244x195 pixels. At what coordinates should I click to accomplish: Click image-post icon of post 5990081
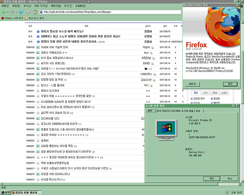point(38,146)
